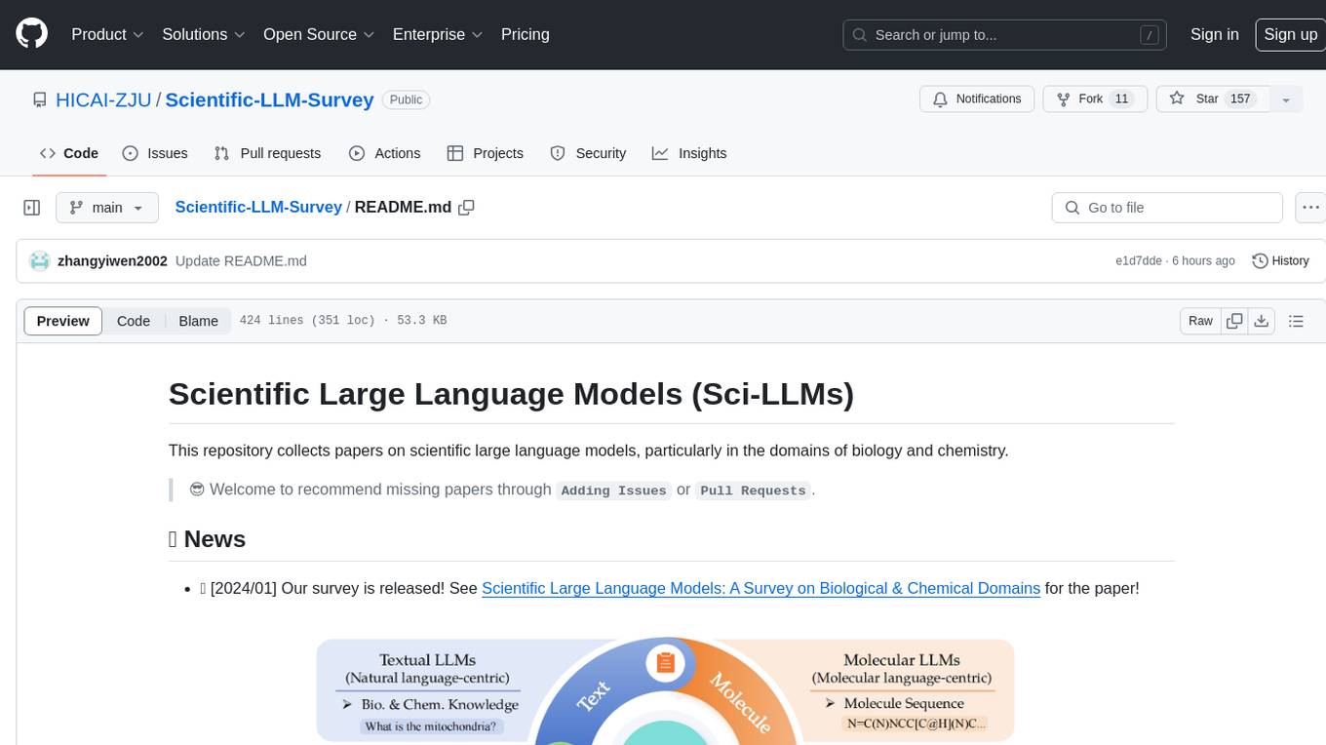Click the Notifications bell button
The height and width of the screenshot is (745, 1326).
click(977, 99)
